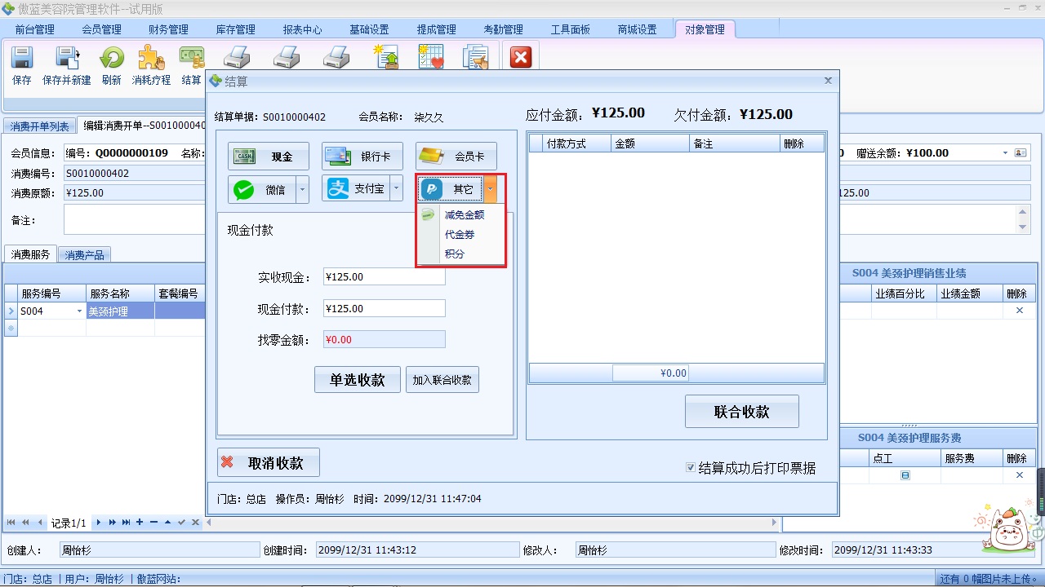Switch to the 消费产品 tab
The image size is (1045, 587).
[x=83, y=254]
